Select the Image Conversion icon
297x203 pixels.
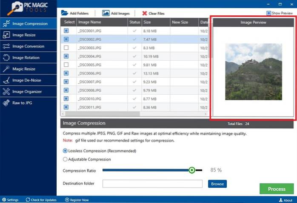[x=6, y=46]
